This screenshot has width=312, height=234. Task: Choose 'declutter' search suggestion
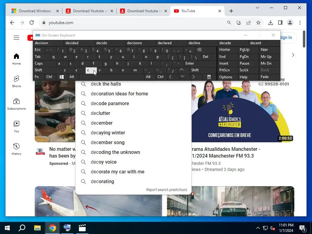133,113
